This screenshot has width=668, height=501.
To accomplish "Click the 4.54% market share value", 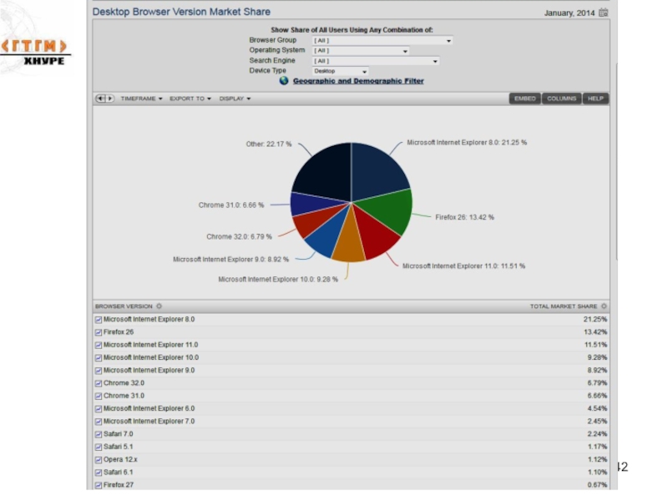I will click(597, 408).
